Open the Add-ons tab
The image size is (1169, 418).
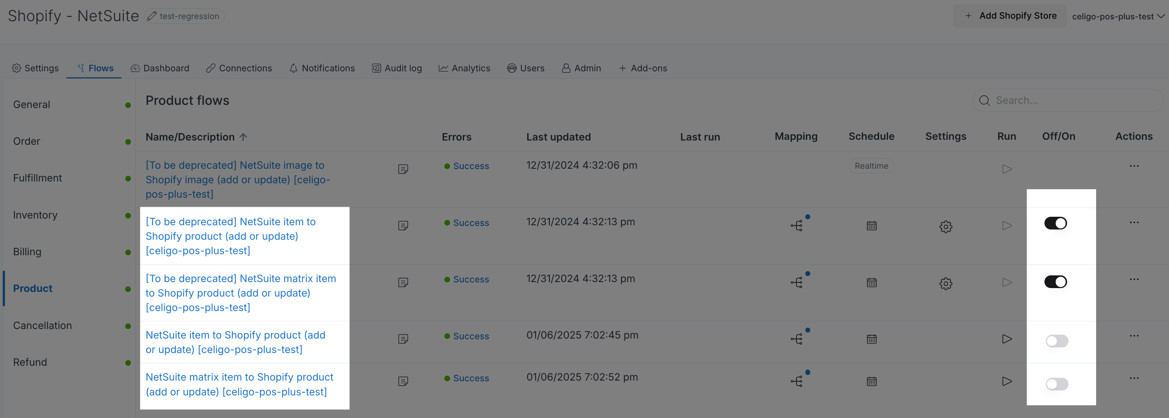pyautogui.click(x=643, y=68)
